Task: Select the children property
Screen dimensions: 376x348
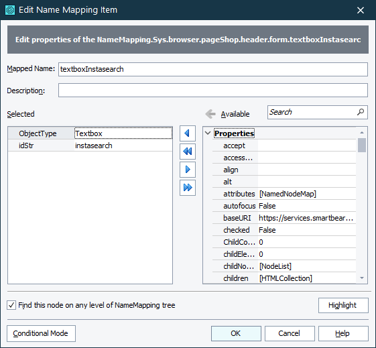Action: point(284,278)
